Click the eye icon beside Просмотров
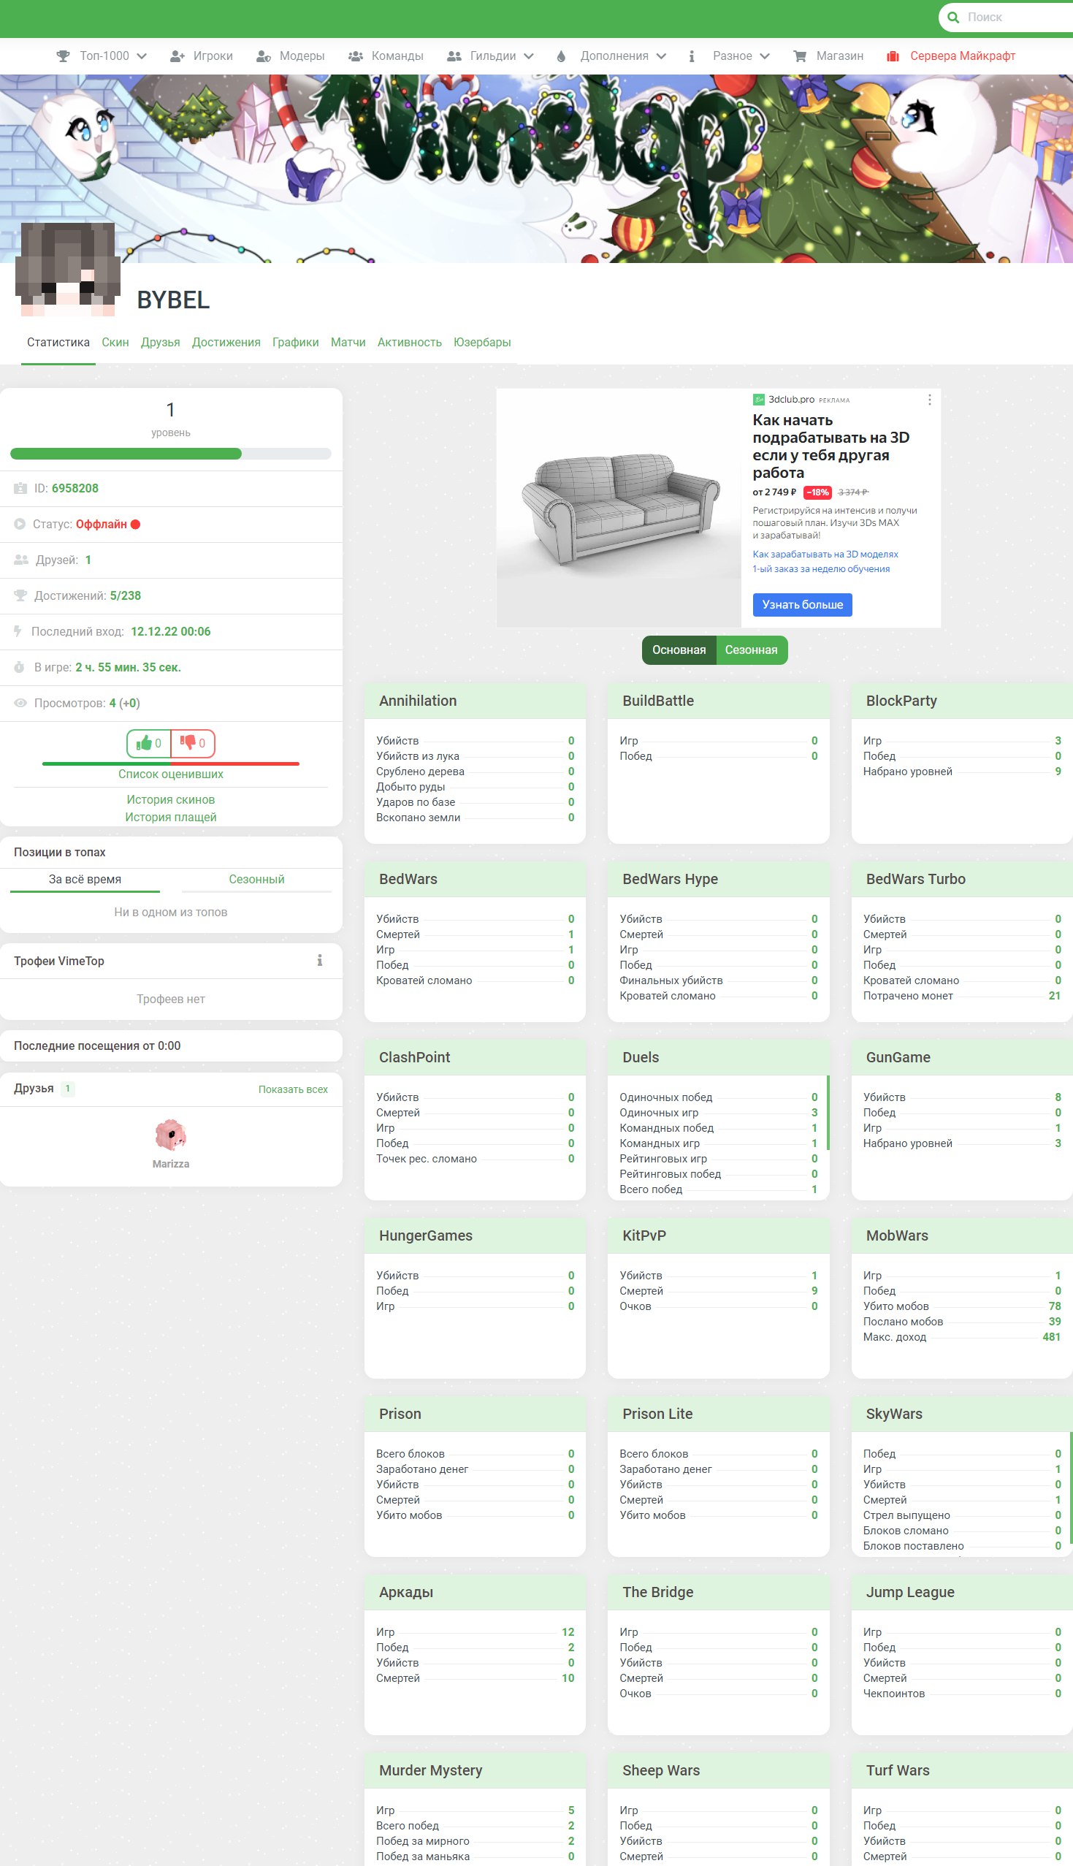The width and height of the screenshot is (1073, 1866). 20,703
